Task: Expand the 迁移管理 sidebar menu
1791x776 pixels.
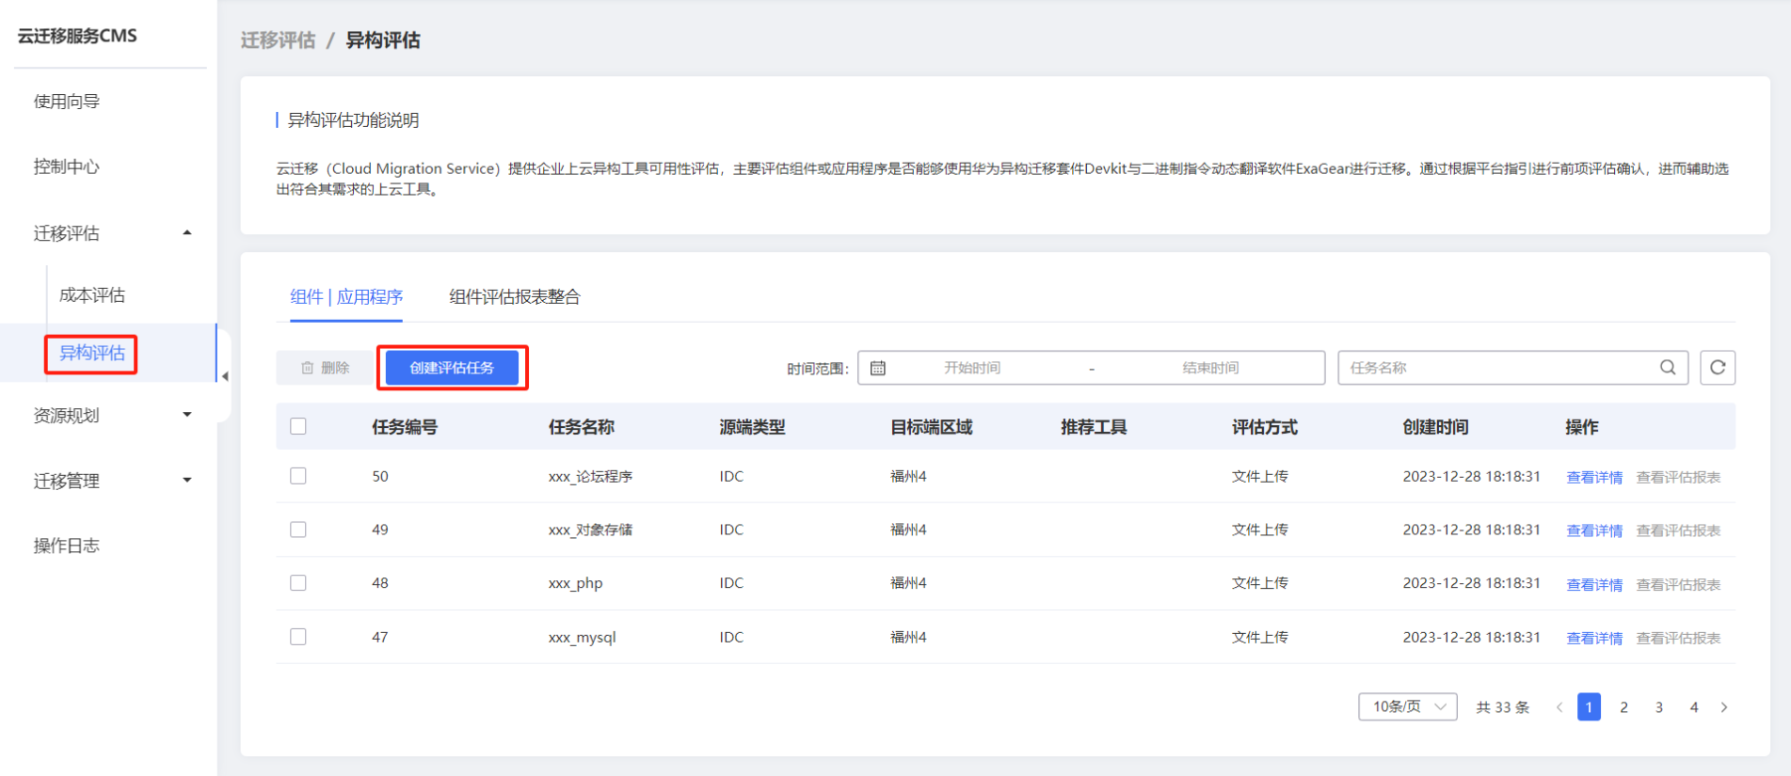Action: click(187, 481)
